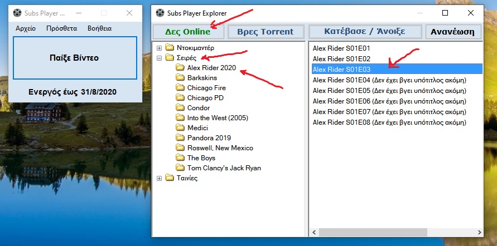Click the Barkskins folder icon
The image size is (497, 246).
pyautogui.click(x=180, y=78)
